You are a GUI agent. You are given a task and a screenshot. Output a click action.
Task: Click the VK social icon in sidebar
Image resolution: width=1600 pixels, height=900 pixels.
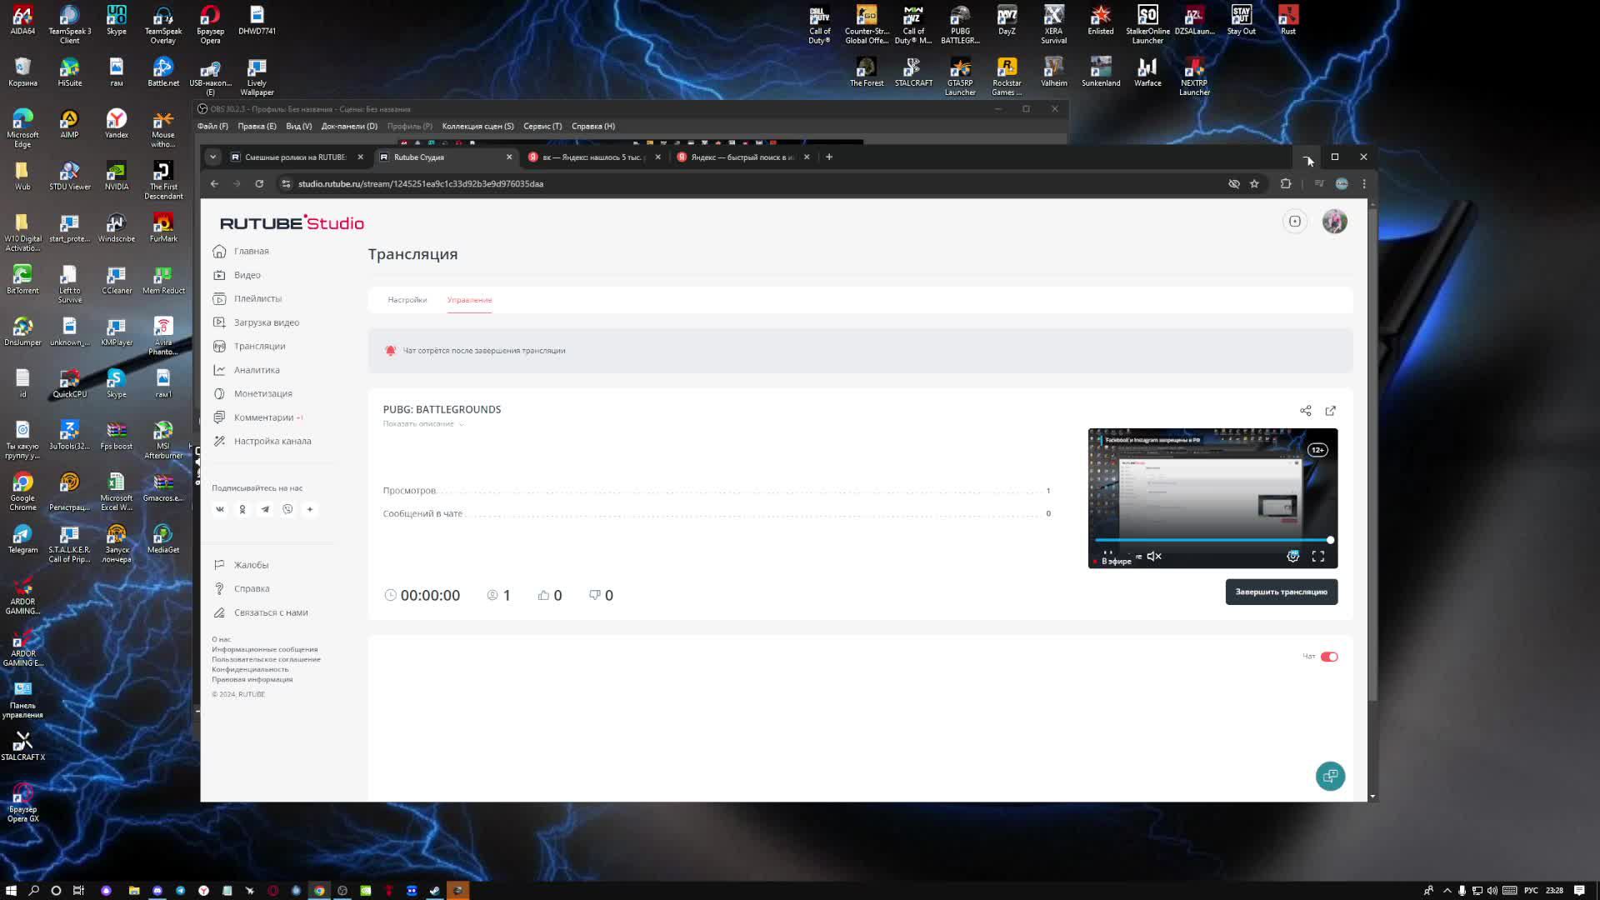pyautogui.click(x=220, y=509)
